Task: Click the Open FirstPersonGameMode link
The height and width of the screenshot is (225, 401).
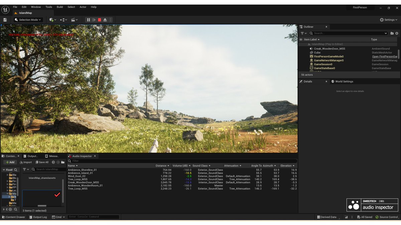Action: pyautogui.click(x=385, y=57)
